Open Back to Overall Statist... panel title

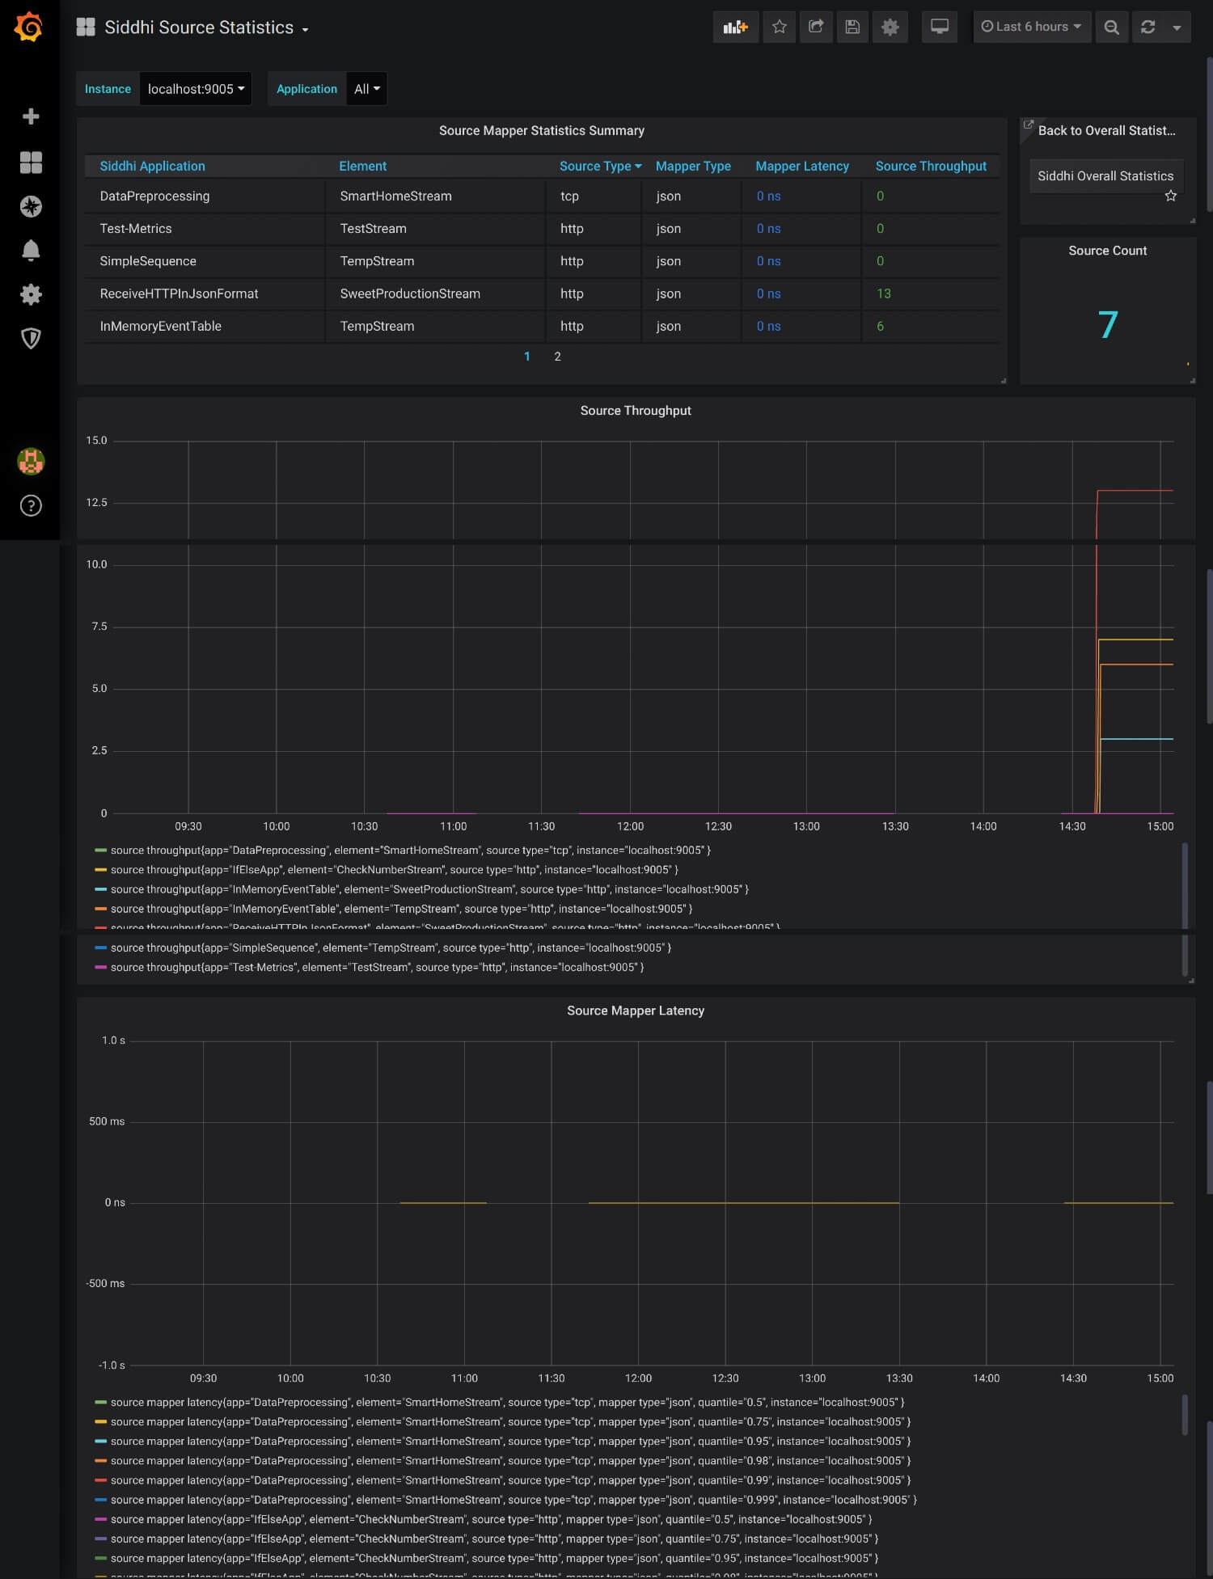point(1106,130)
